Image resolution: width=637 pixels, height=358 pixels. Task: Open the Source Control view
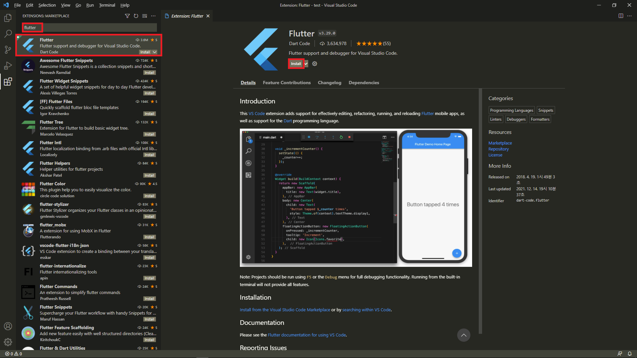coord(8,50)
